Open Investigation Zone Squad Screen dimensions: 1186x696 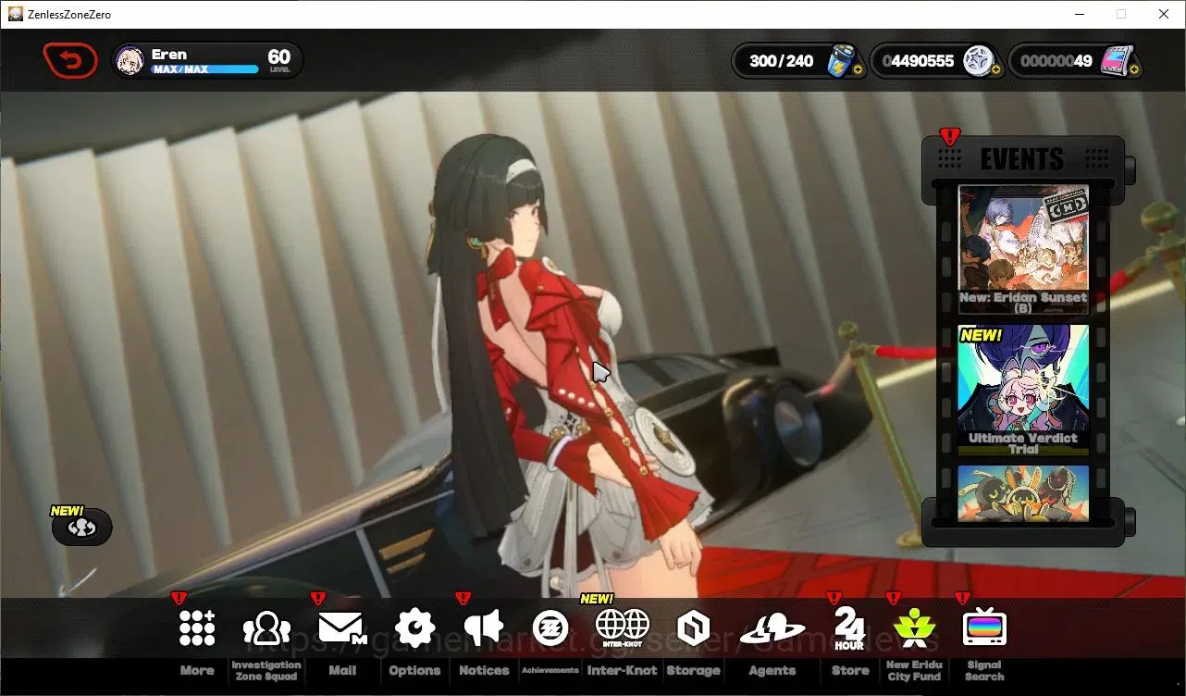coord(266,628)
